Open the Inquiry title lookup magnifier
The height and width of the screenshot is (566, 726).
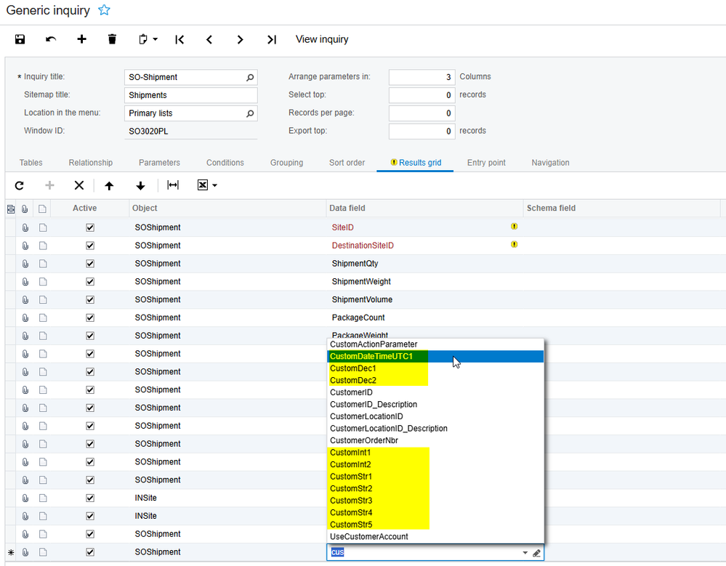tap(250, 77)
